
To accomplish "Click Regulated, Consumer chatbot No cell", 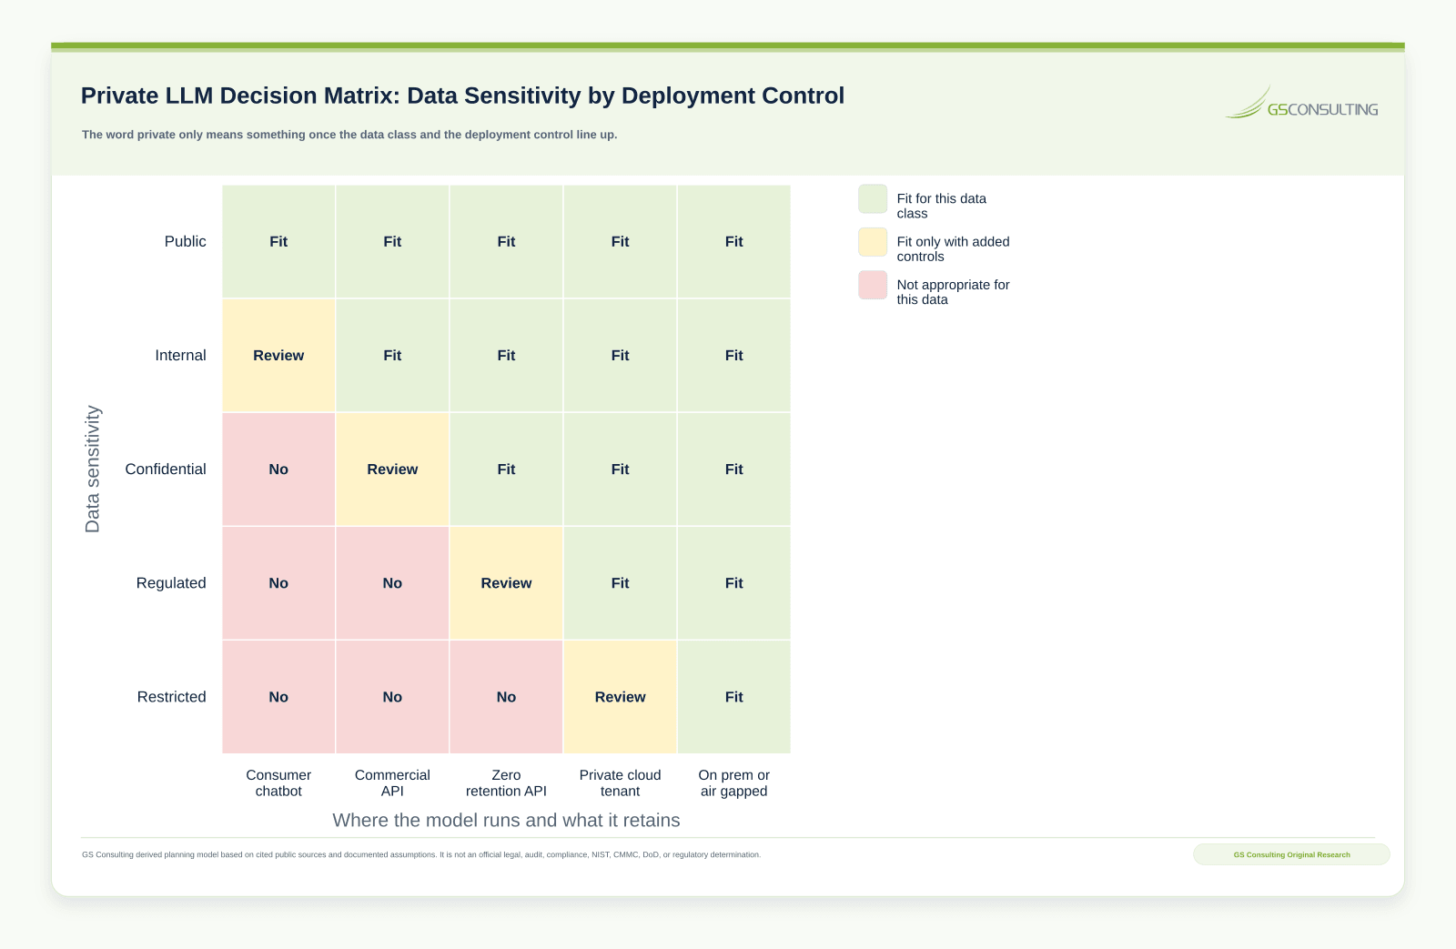I will point(278,583).
